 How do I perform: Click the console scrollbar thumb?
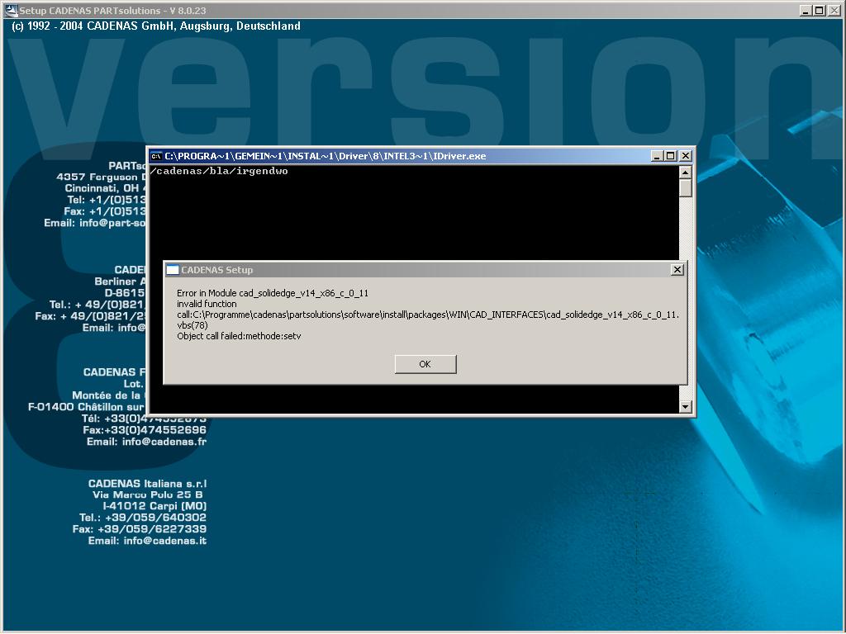pyautogui.click(x=685, y=188)
